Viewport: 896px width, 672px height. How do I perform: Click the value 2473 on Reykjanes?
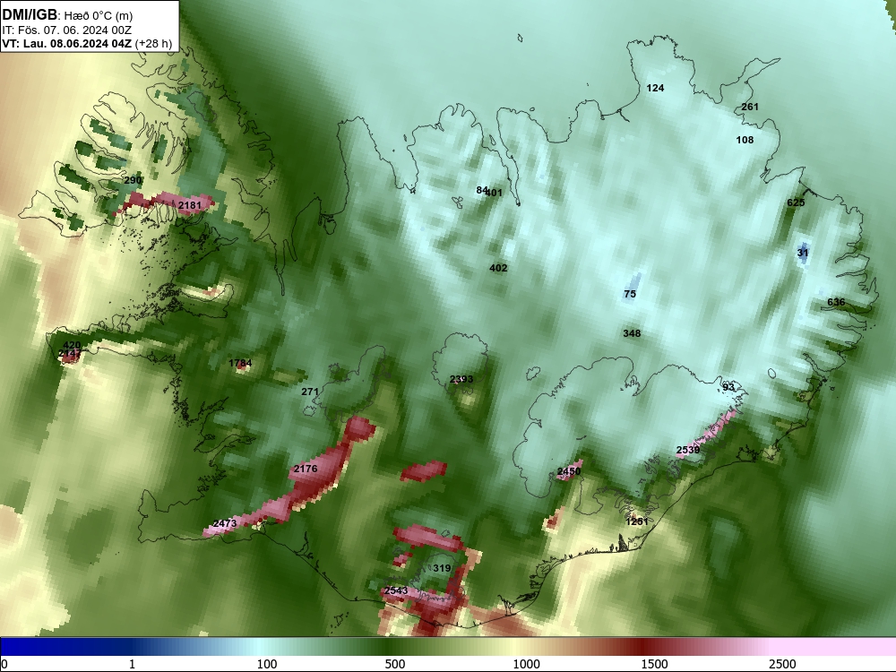click(225, 523)
